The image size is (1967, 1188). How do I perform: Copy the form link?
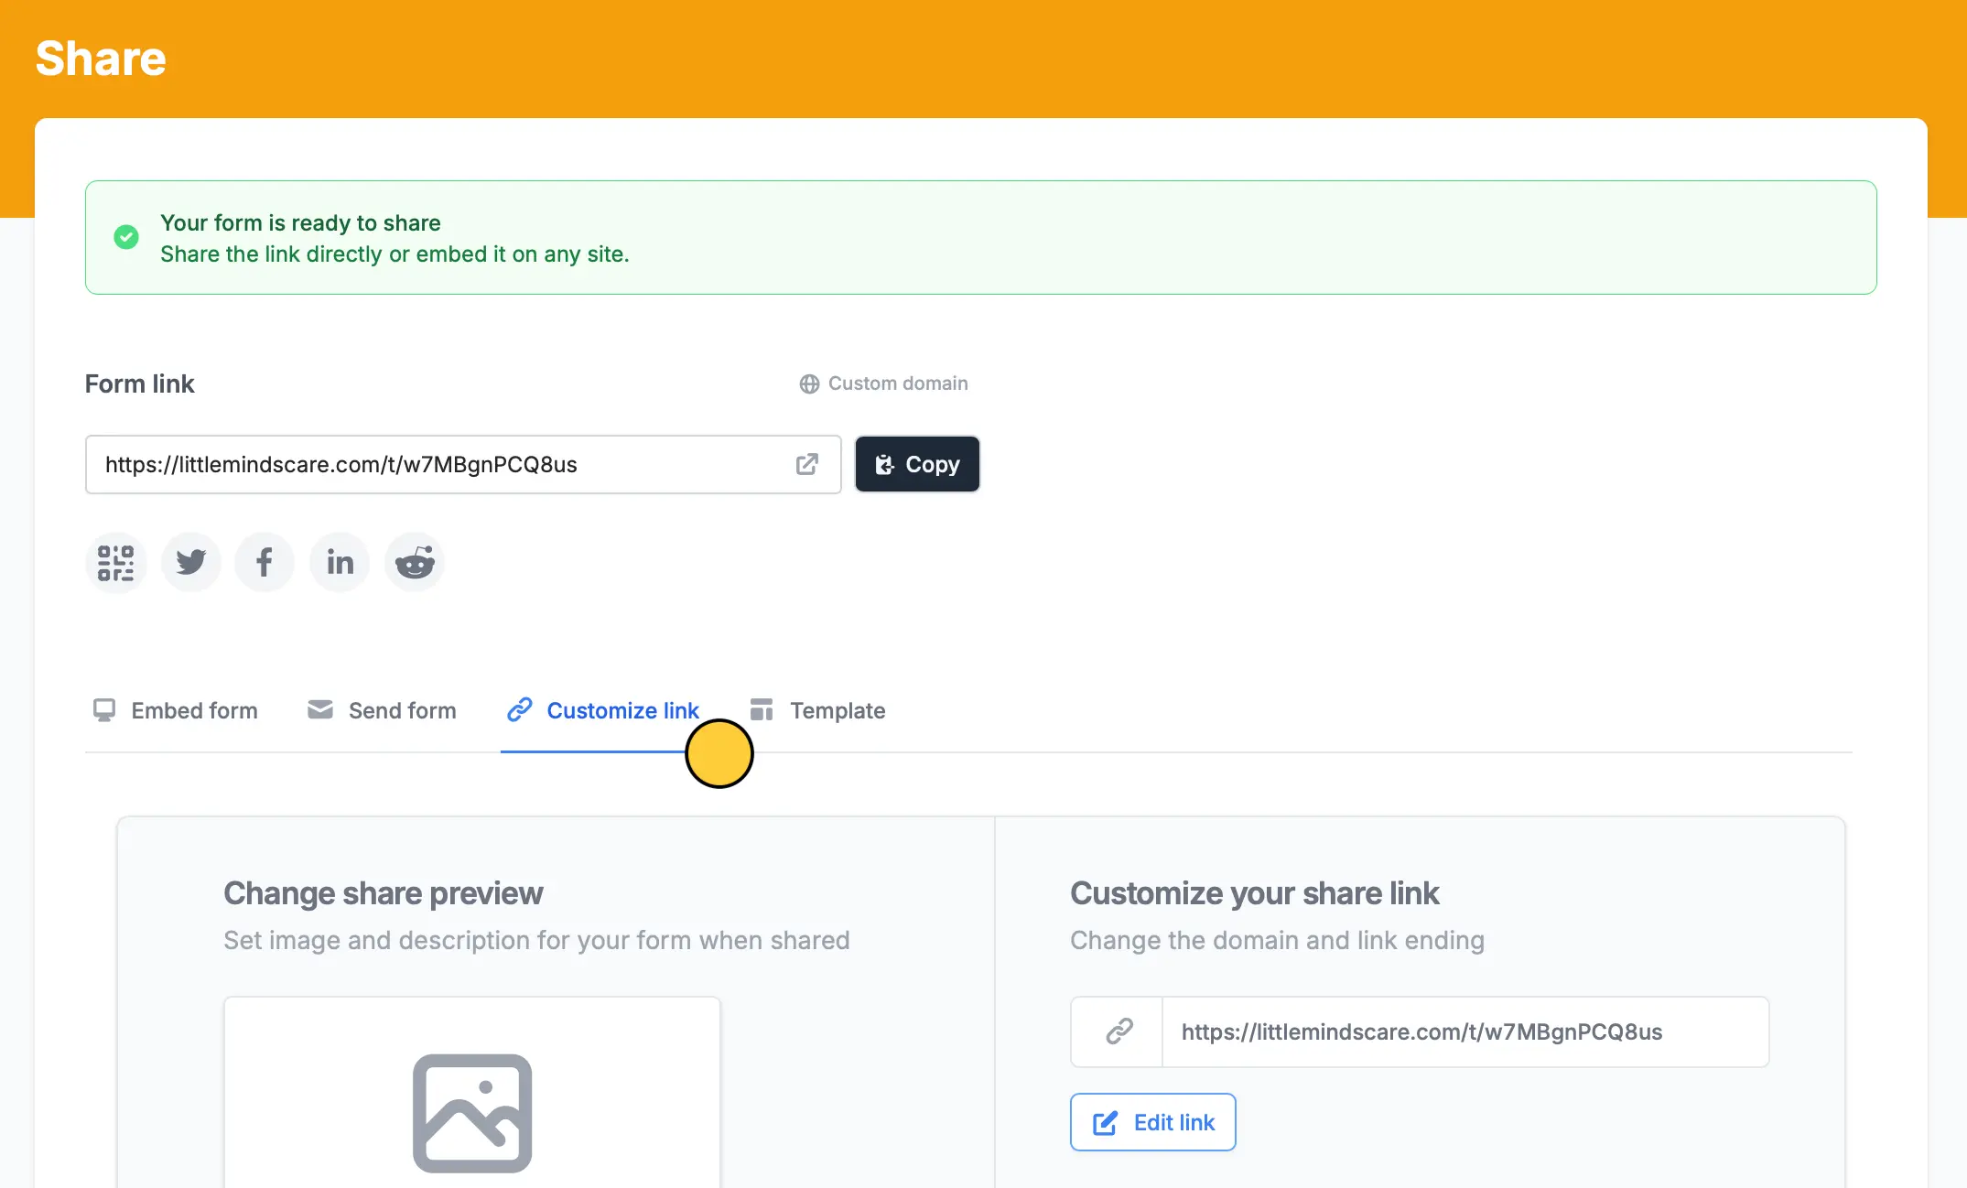point(917,464)
